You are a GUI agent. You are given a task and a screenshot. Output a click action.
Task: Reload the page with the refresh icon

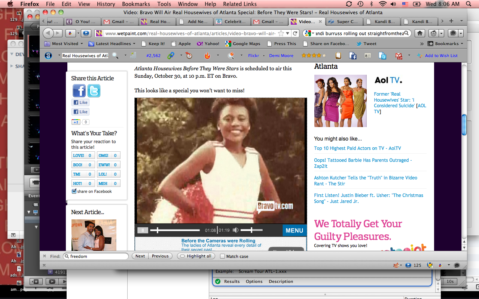pos(295,33)
